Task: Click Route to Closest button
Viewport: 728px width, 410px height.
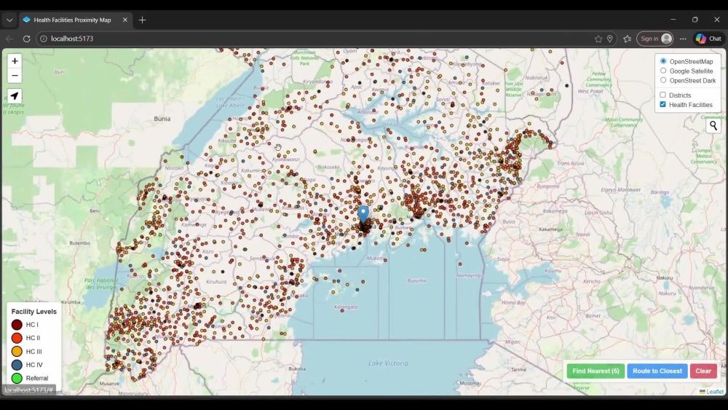Action: (657, 371)
